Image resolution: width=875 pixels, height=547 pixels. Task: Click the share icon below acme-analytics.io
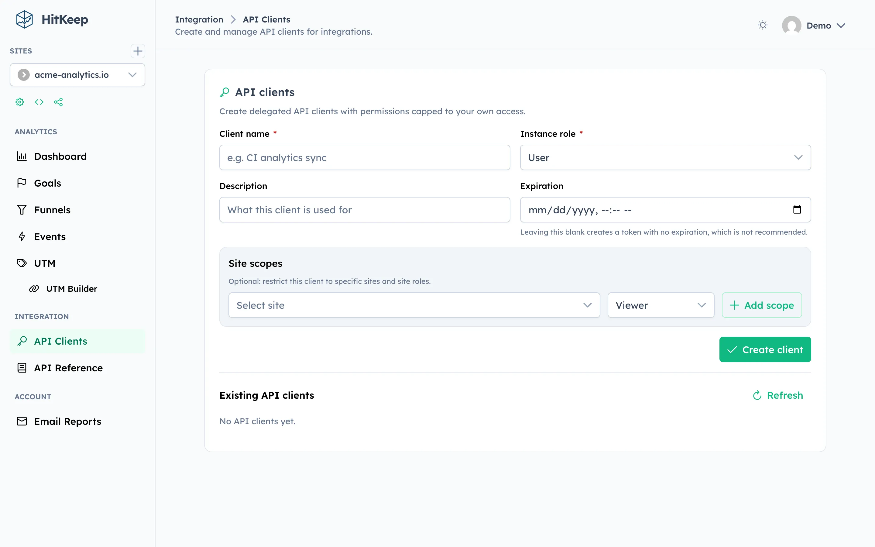59,102
